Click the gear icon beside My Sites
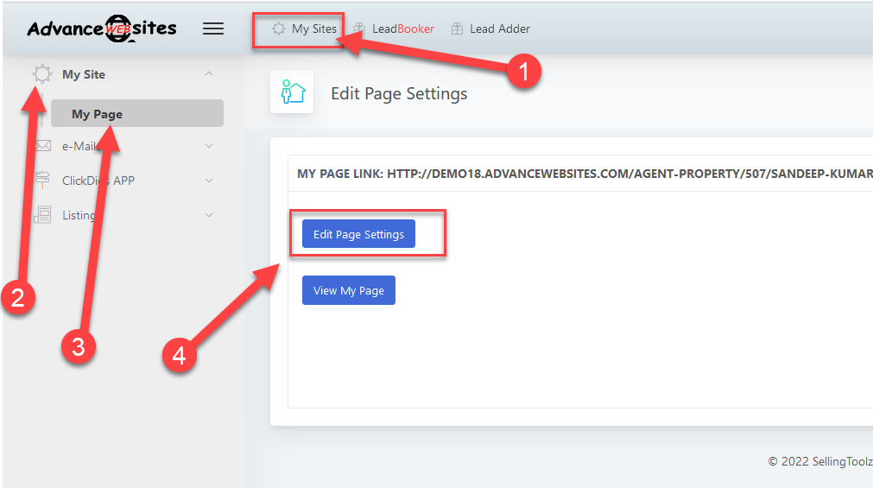The width and height of the screenshot is (873, 488). click(x=278, y=29)
